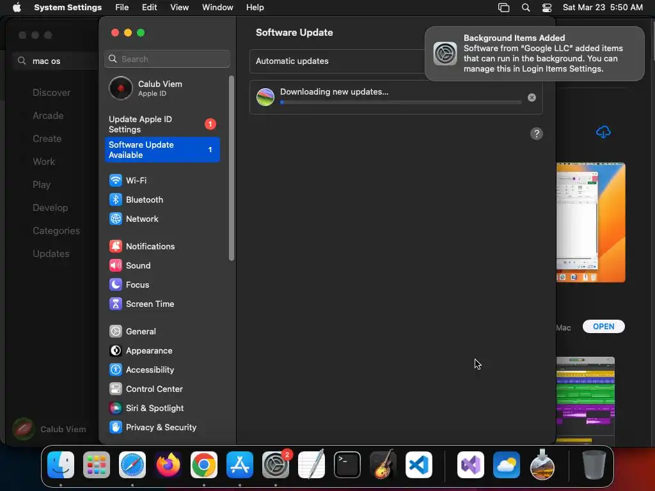Screen dimensions: 655x491
Task: Click the System Settings Search field
Action: 167,59
